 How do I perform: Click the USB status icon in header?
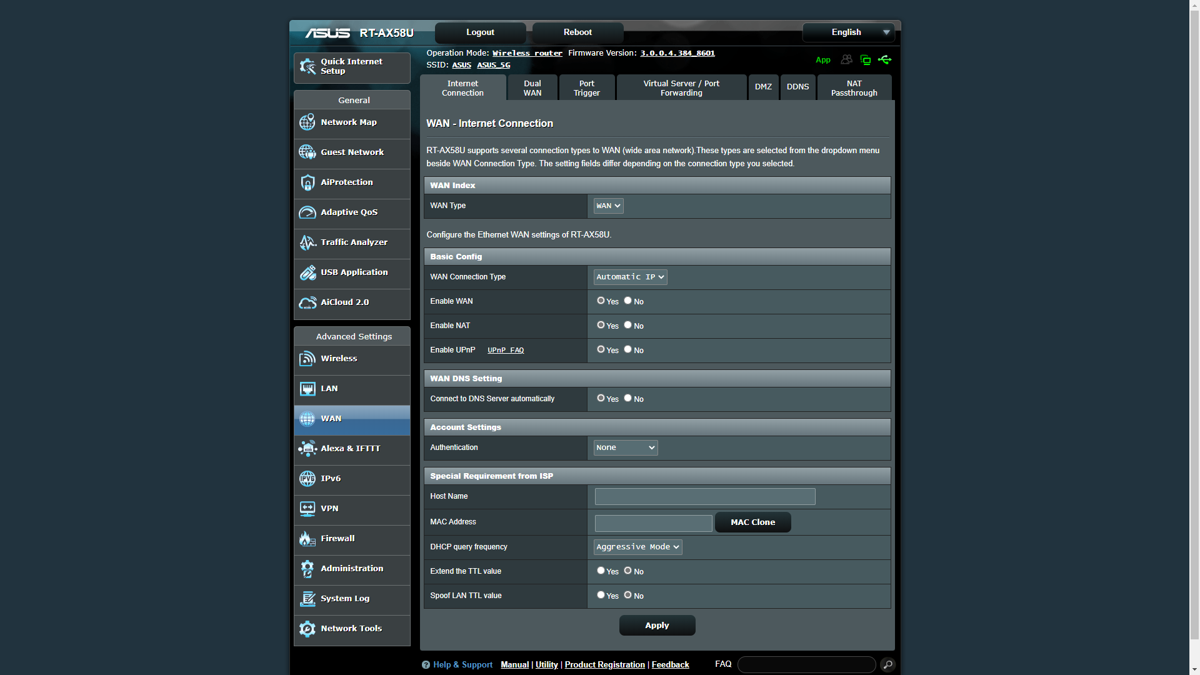(x=884, y=60)
